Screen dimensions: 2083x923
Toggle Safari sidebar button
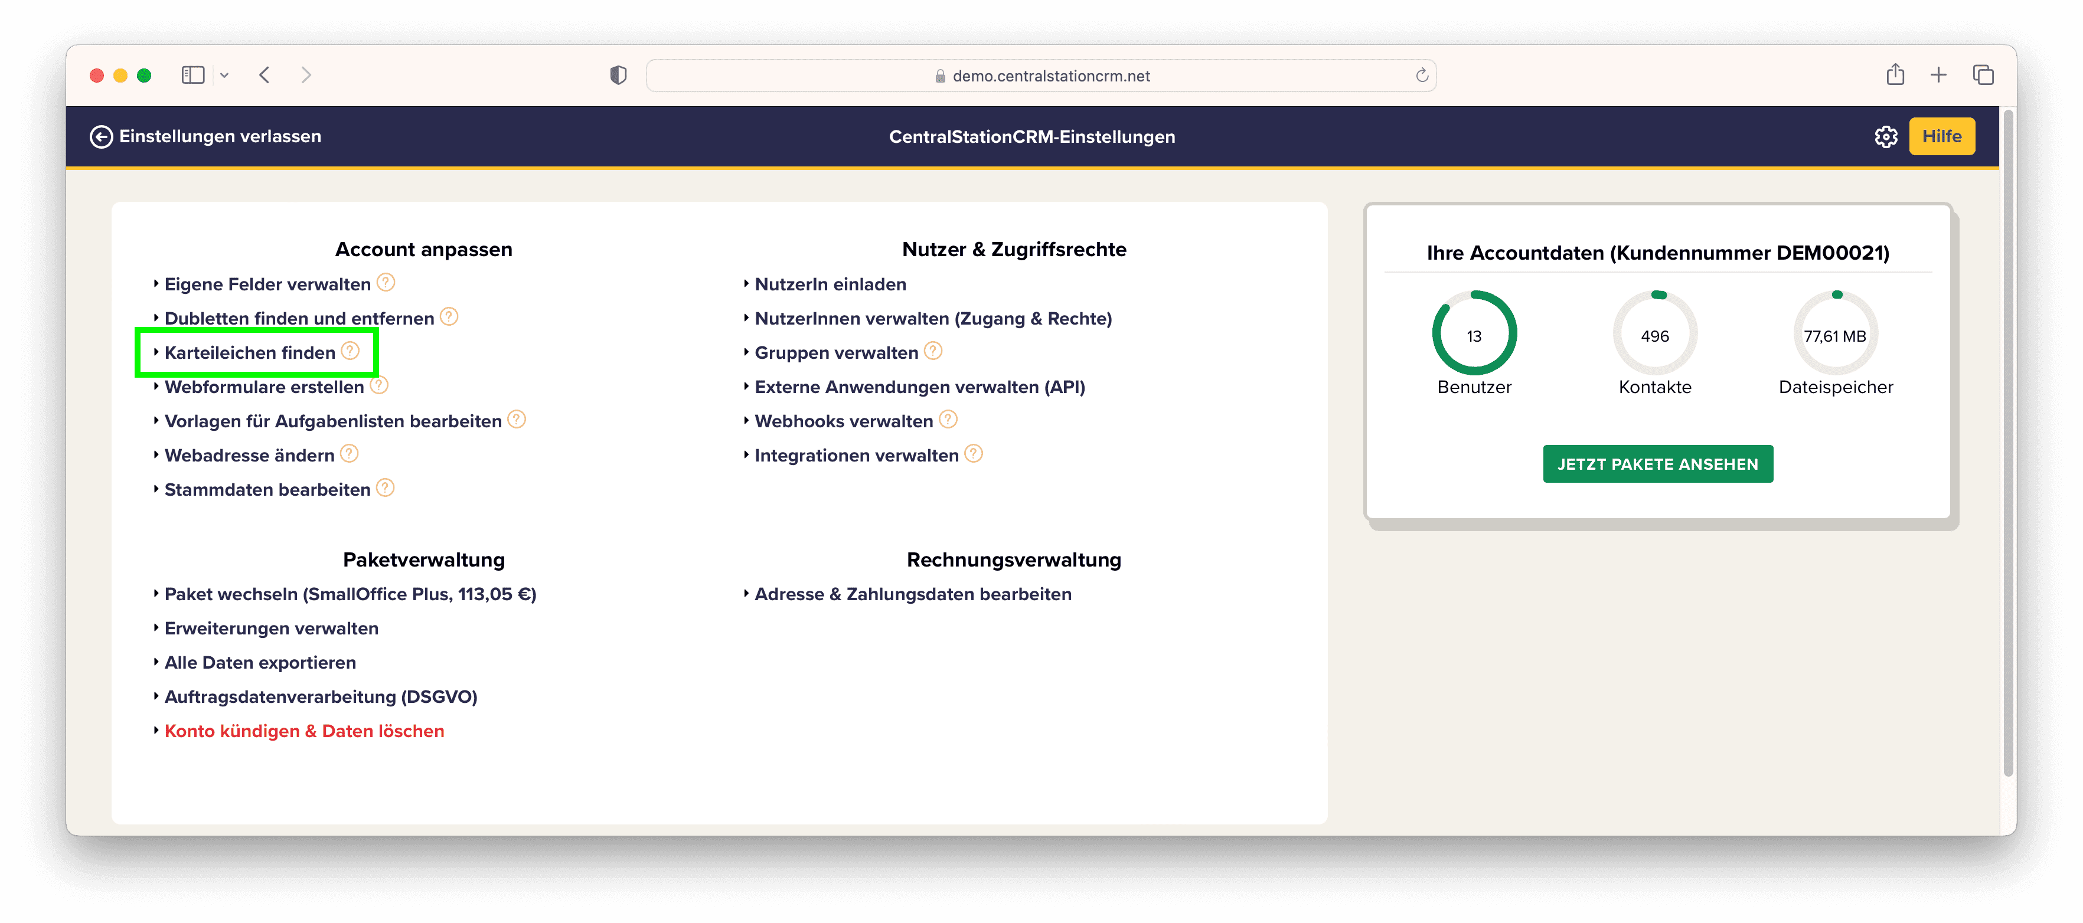[x=192, y=75]
